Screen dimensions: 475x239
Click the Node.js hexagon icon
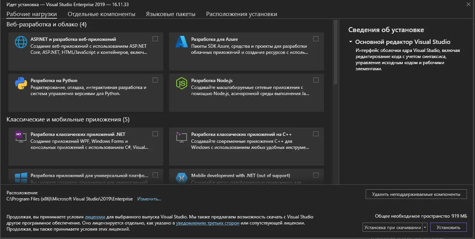click(181, 84)
